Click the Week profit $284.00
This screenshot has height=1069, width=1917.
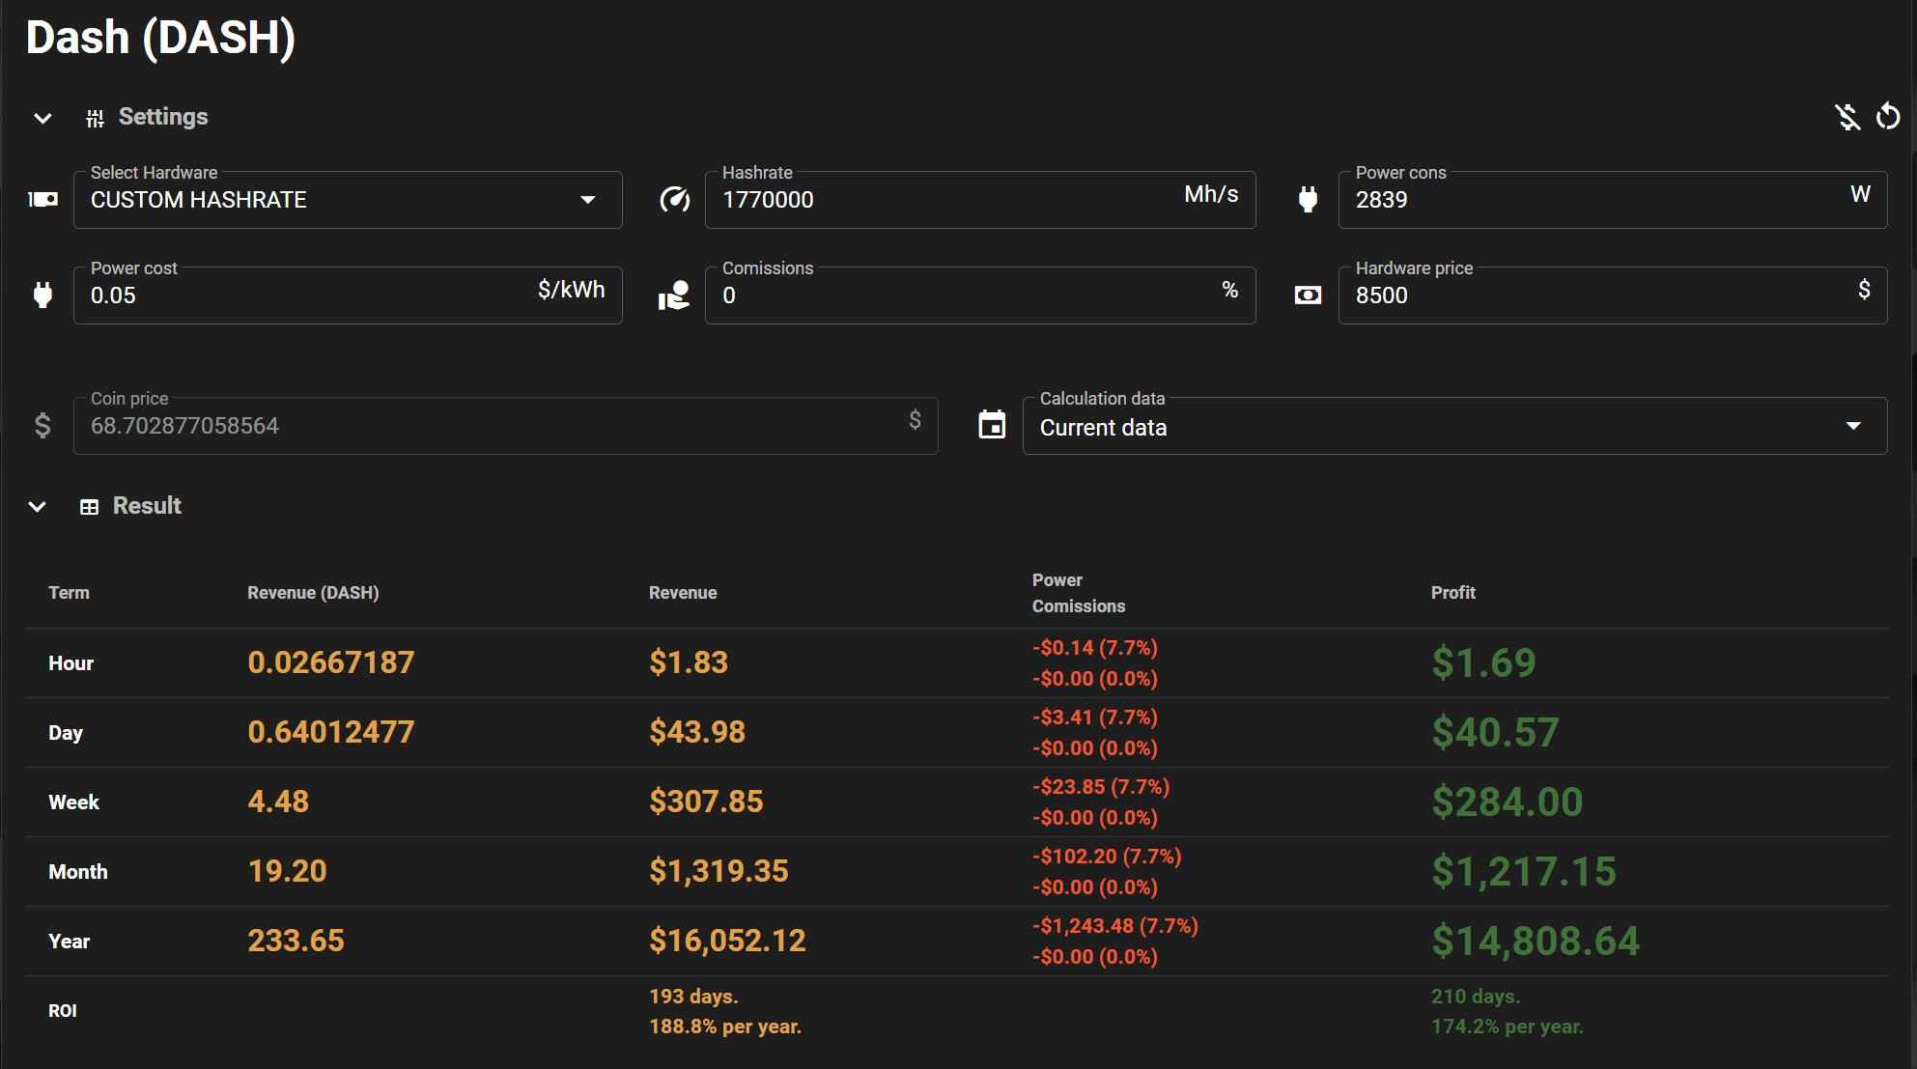point(1508,802)
